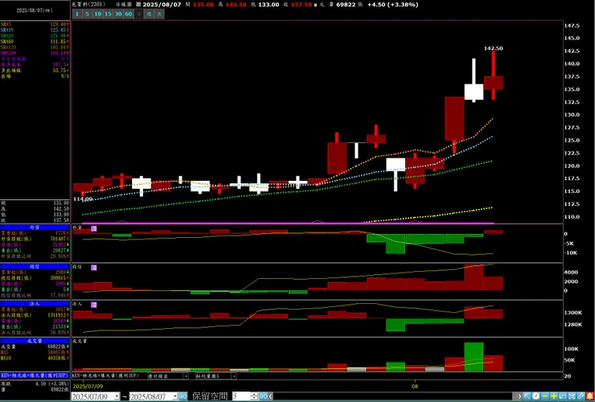Click the scroll-left chevron beside the second GO
The image size is (595, 402).
click(x=270, y=396)
